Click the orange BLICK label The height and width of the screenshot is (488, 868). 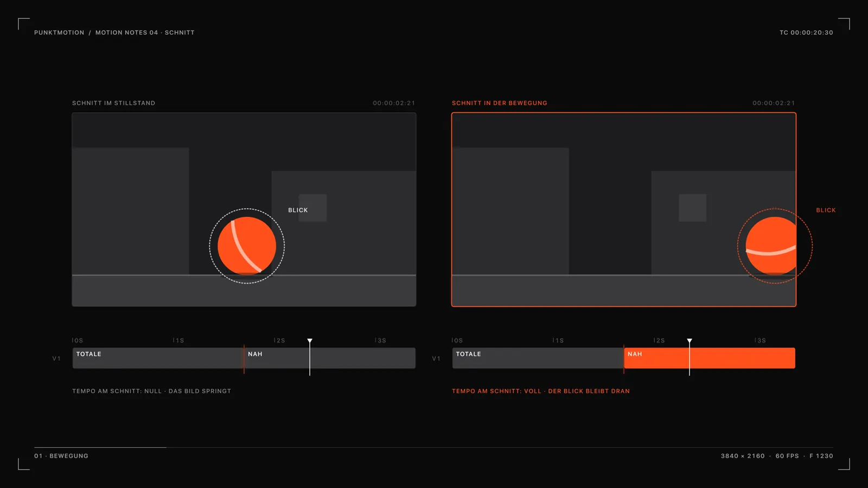tap(826, 210)
